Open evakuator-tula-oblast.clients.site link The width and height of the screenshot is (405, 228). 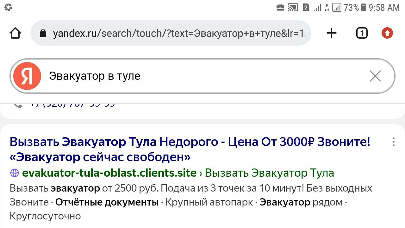pyautogui.click(x=109, y=173)
